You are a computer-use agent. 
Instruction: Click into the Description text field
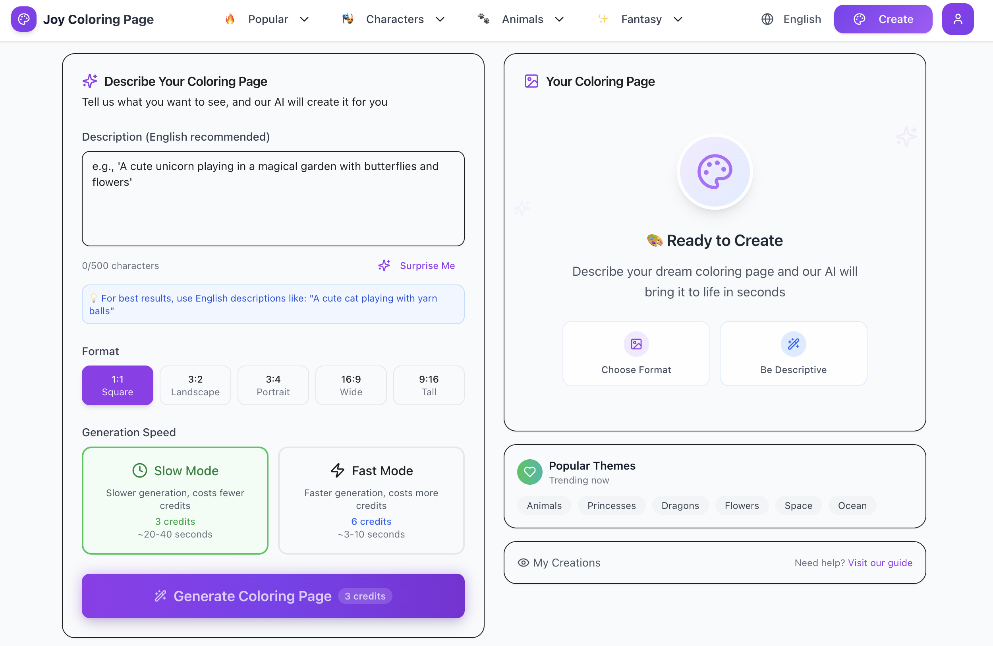273,199
